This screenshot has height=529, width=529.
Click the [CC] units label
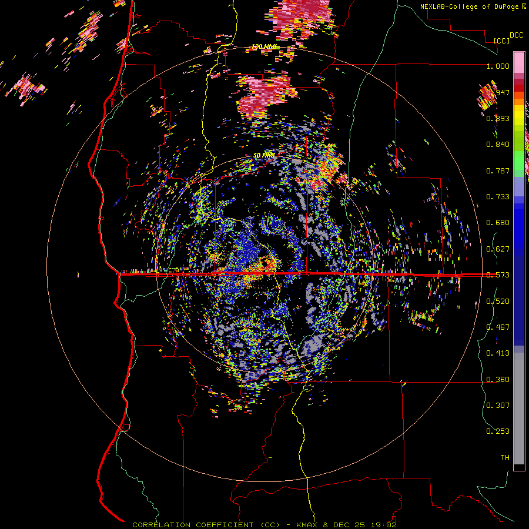click(x=502, y=41)
